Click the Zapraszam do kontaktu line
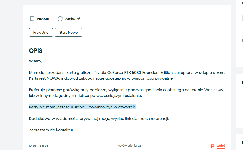 [51, 130]
